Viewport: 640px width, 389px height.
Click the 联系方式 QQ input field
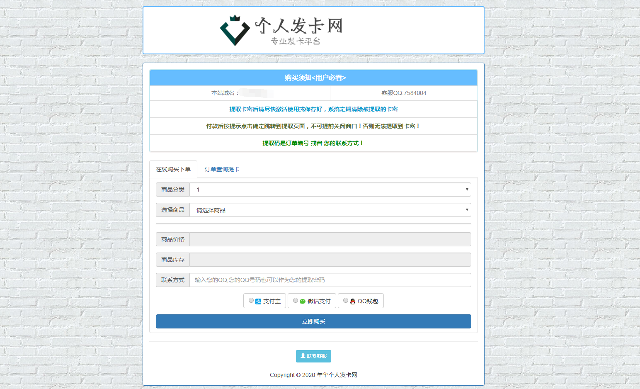[330, 280]
